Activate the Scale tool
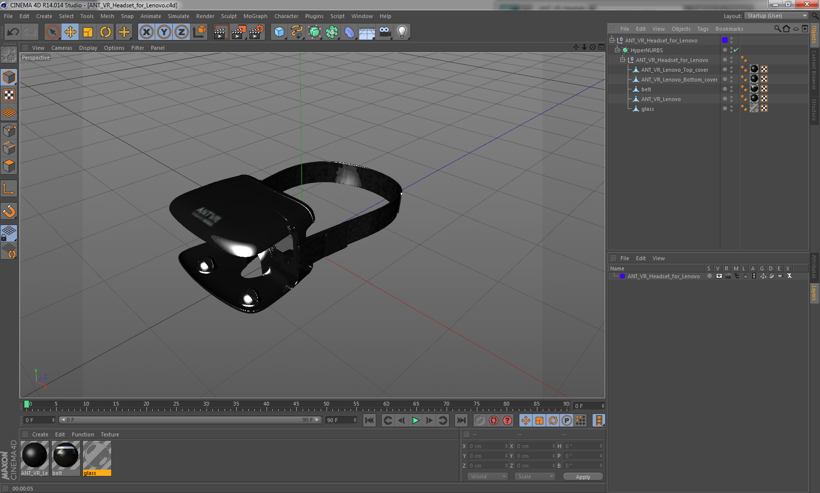The height and width of the screenshot is (493, 820). 88,32
